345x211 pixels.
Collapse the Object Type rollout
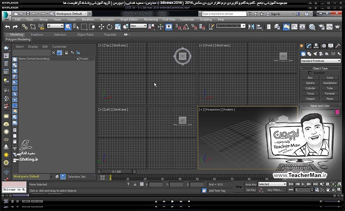click(320, 69)
